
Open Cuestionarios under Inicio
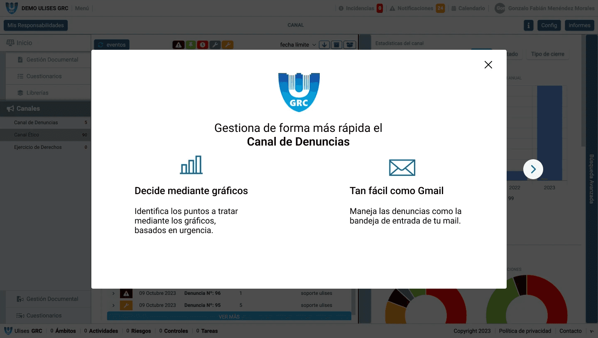click(48, 76)
